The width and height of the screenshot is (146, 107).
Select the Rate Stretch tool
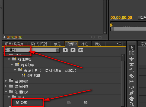[132, 70]
